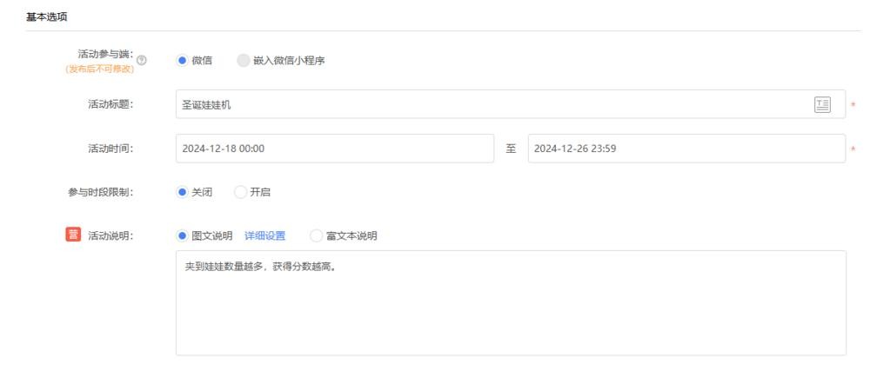Click the template icon in the 活动标题 field
Viewport: 870px width, 371px height.
821,104
